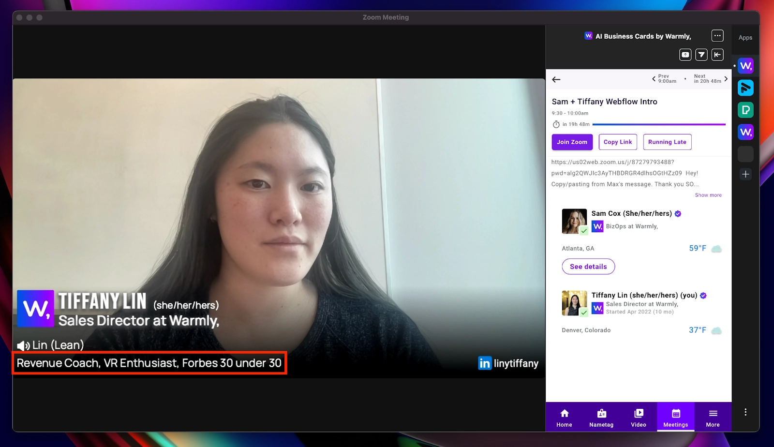Click the Warmly logo in the panel header
Viewport: 774px width, 447px height.
click(588, 36)
